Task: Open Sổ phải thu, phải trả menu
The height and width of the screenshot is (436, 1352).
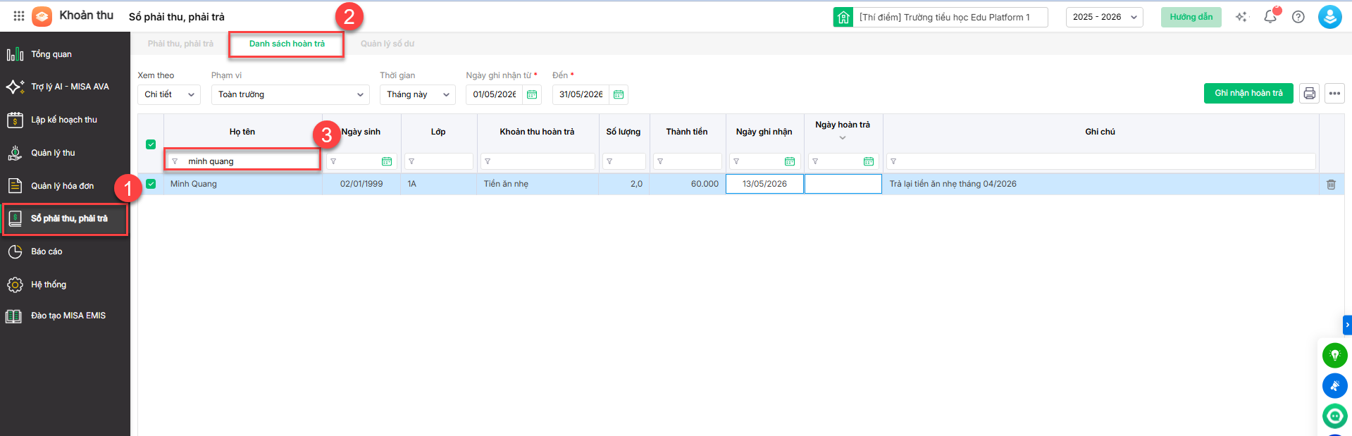Action: click(x=65, y=219)
